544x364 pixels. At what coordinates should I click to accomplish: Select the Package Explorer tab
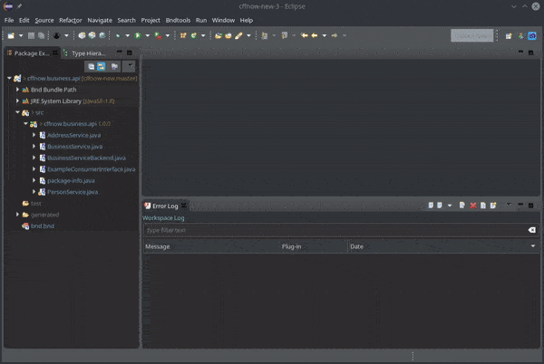pyautogui.click(x=32, y=53)
